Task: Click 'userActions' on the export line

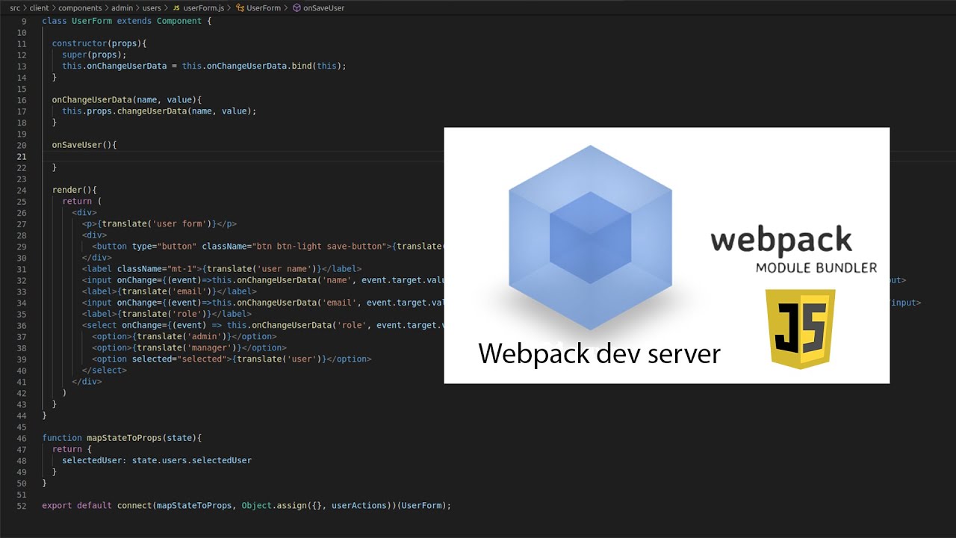Action: tap(359, 506)
